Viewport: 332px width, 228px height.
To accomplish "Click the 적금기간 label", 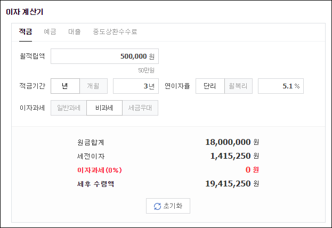I will tap(32, 86).
